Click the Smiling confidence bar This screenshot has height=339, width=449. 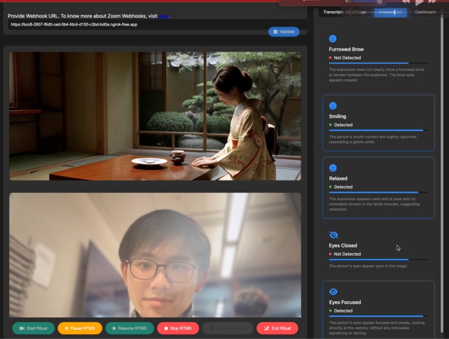click(x=379, y=130)
